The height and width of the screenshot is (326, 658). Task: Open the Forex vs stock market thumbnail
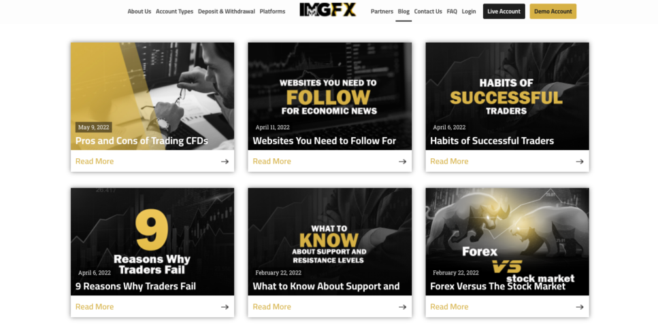(x=508, y=242)
